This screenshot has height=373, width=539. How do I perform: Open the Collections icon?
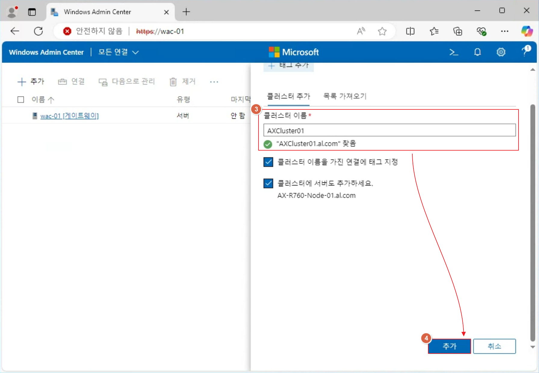point(457,31)
